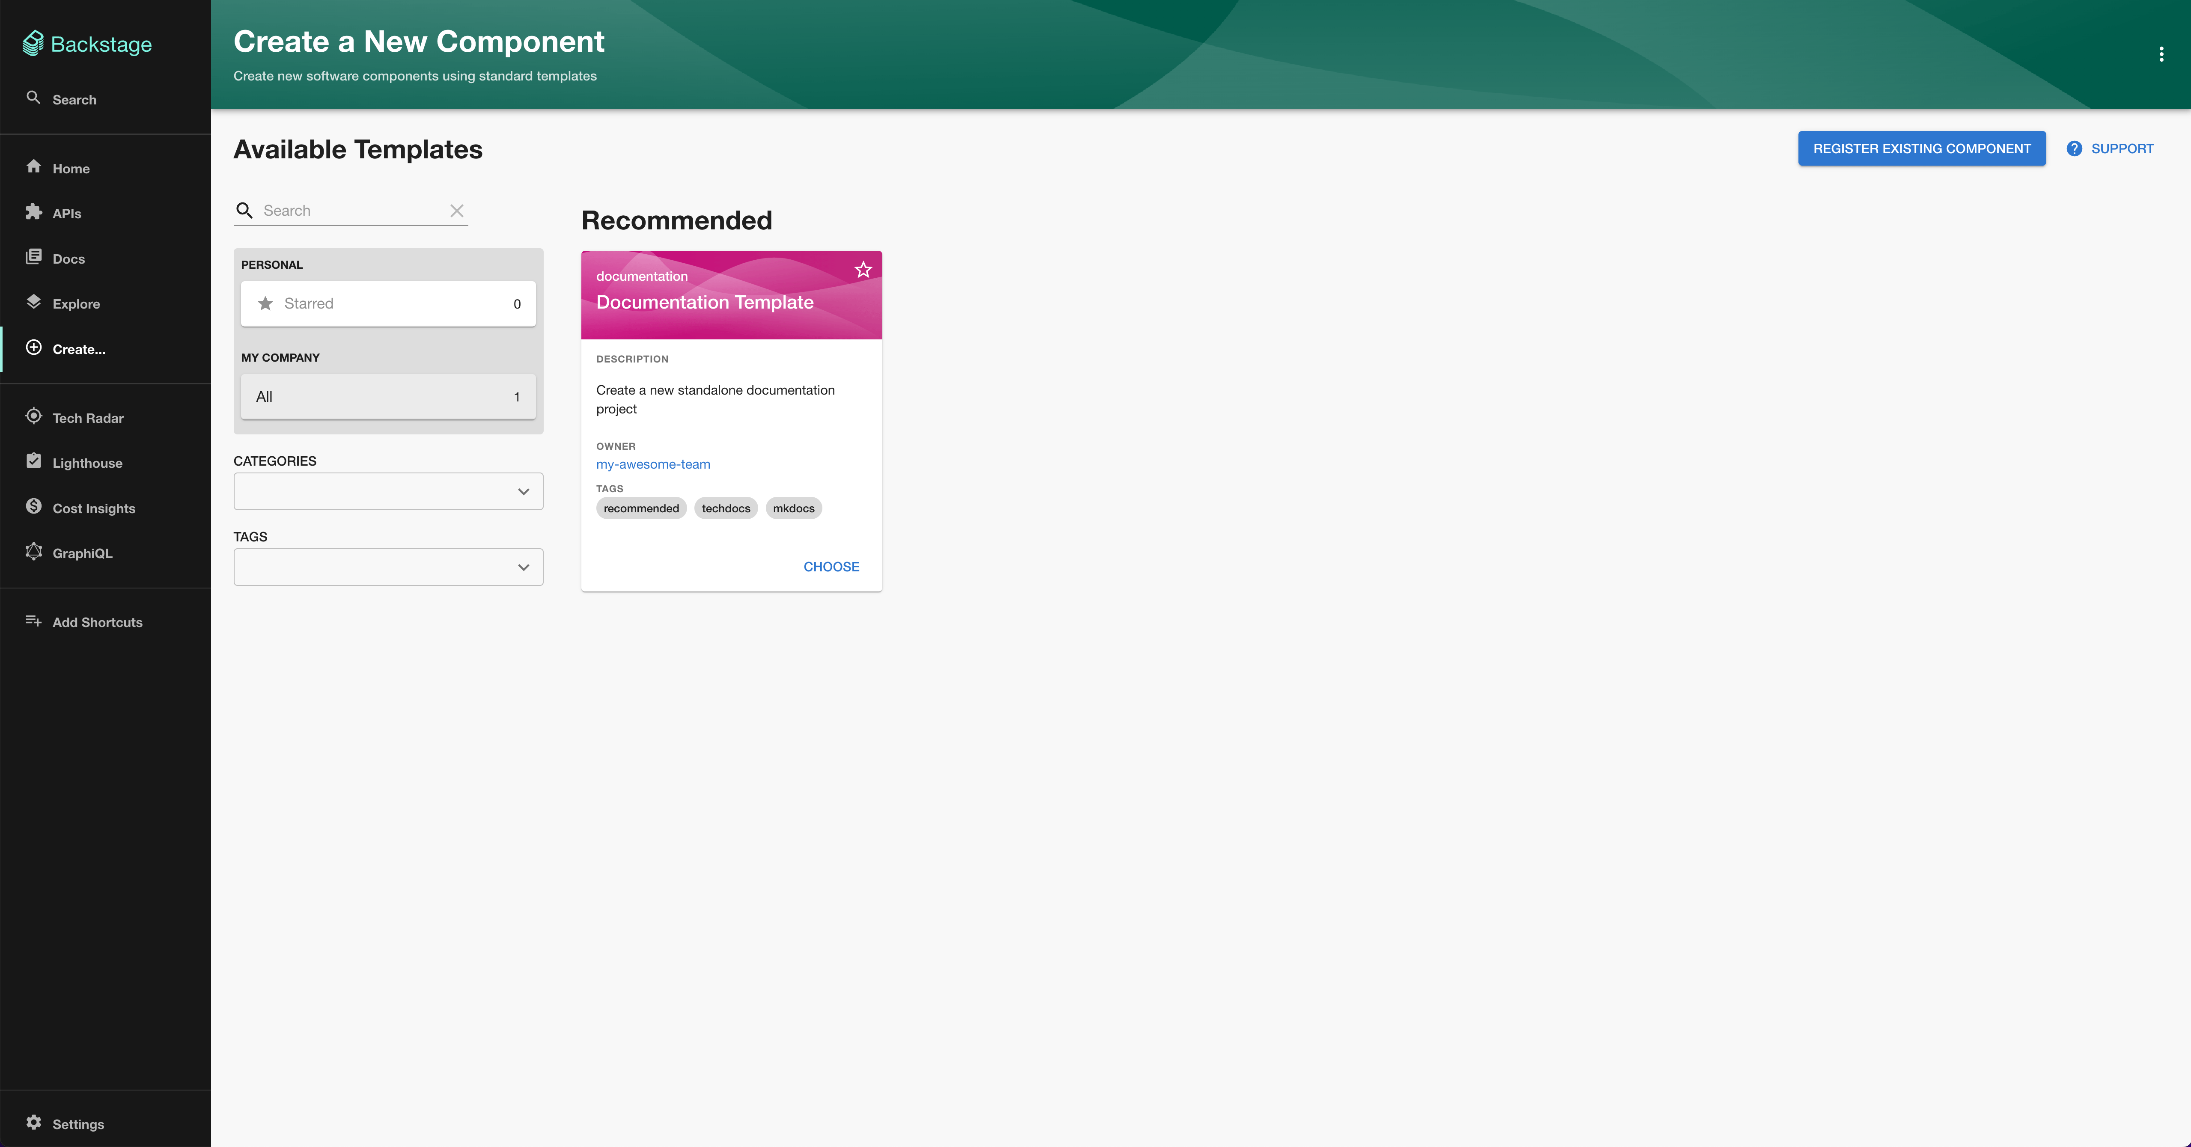
Task: Open Cost Insights panel
Action: click(93, 507)
